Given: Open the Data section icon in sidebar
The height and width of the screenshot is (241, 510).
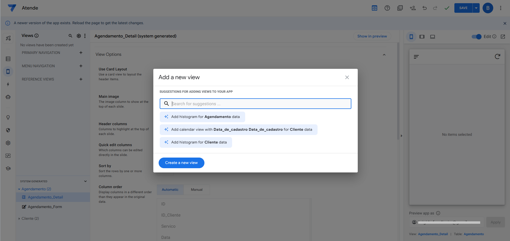Looking at the screenshot, I should click(x=8, y=59).
